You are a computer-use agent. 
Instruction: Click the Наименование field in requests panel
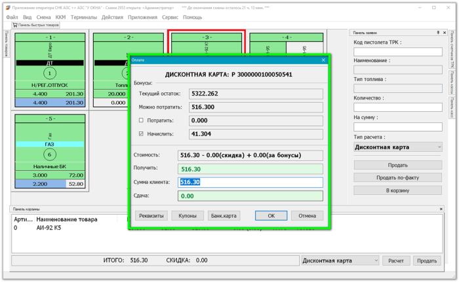coord(398,70)
